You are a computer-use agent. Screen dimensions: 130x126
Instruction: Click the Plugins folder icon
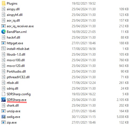click(x=4, y=4)
